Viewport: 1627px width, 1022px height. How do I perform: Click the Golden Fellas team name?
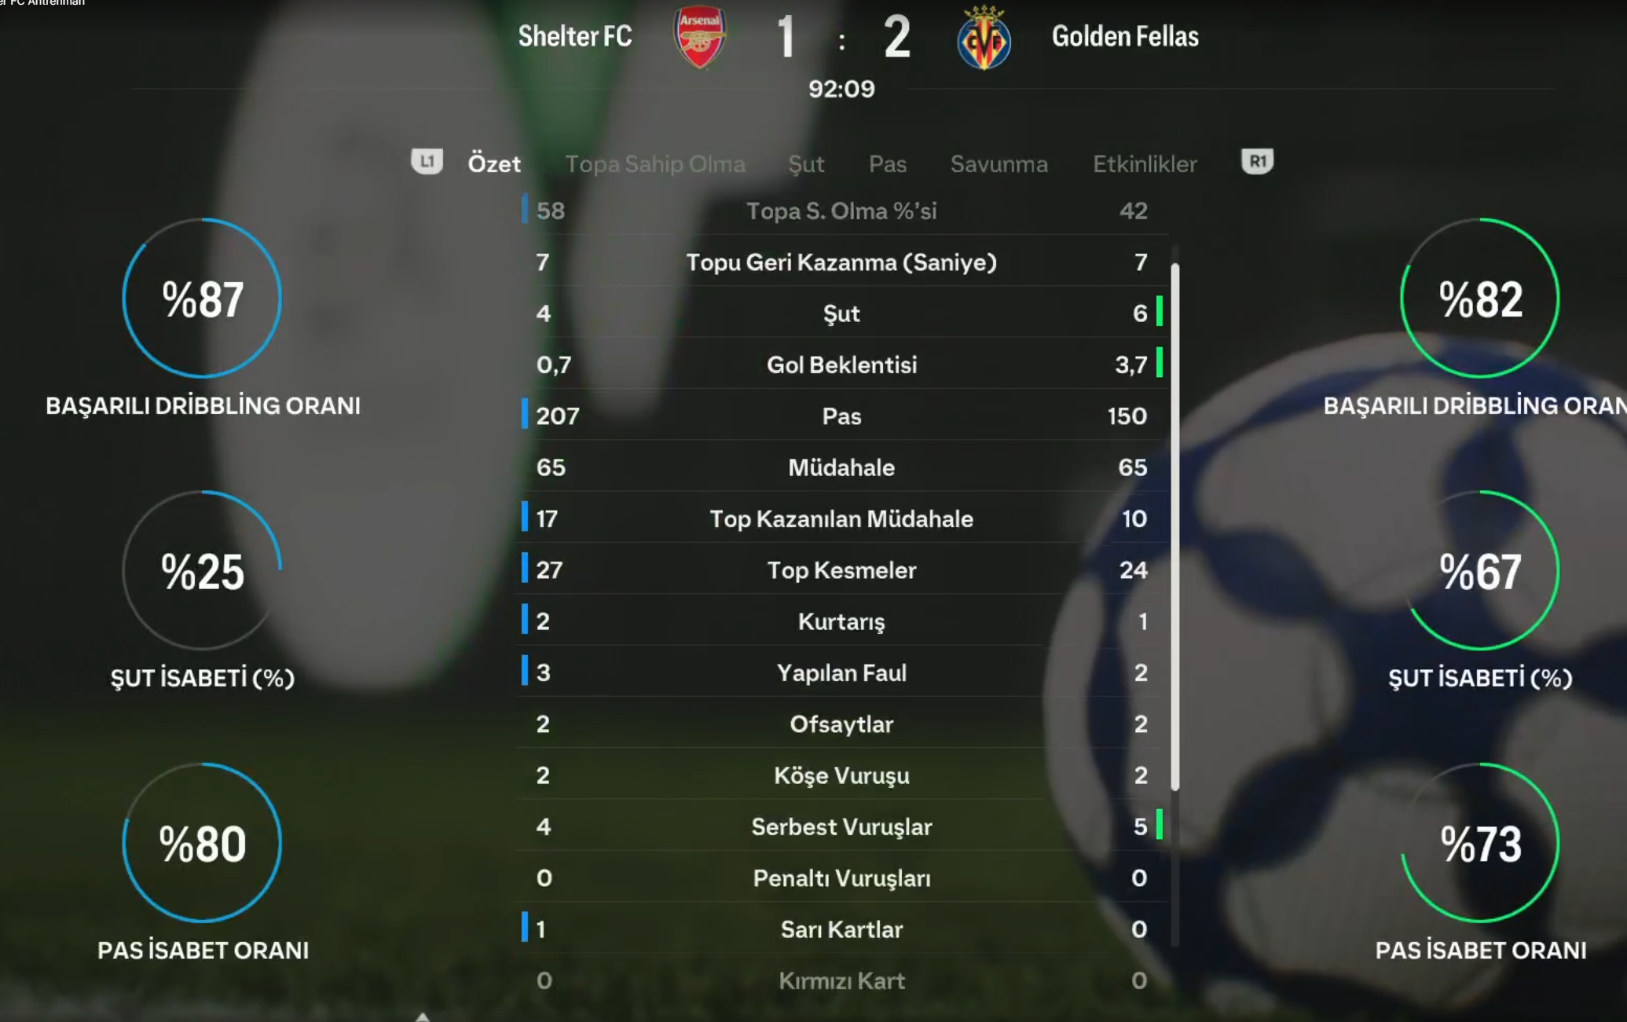(1125, 36)
